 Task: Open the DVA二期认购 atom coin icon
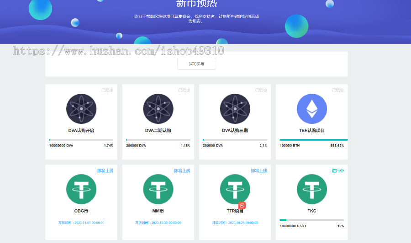click(158, 109)
